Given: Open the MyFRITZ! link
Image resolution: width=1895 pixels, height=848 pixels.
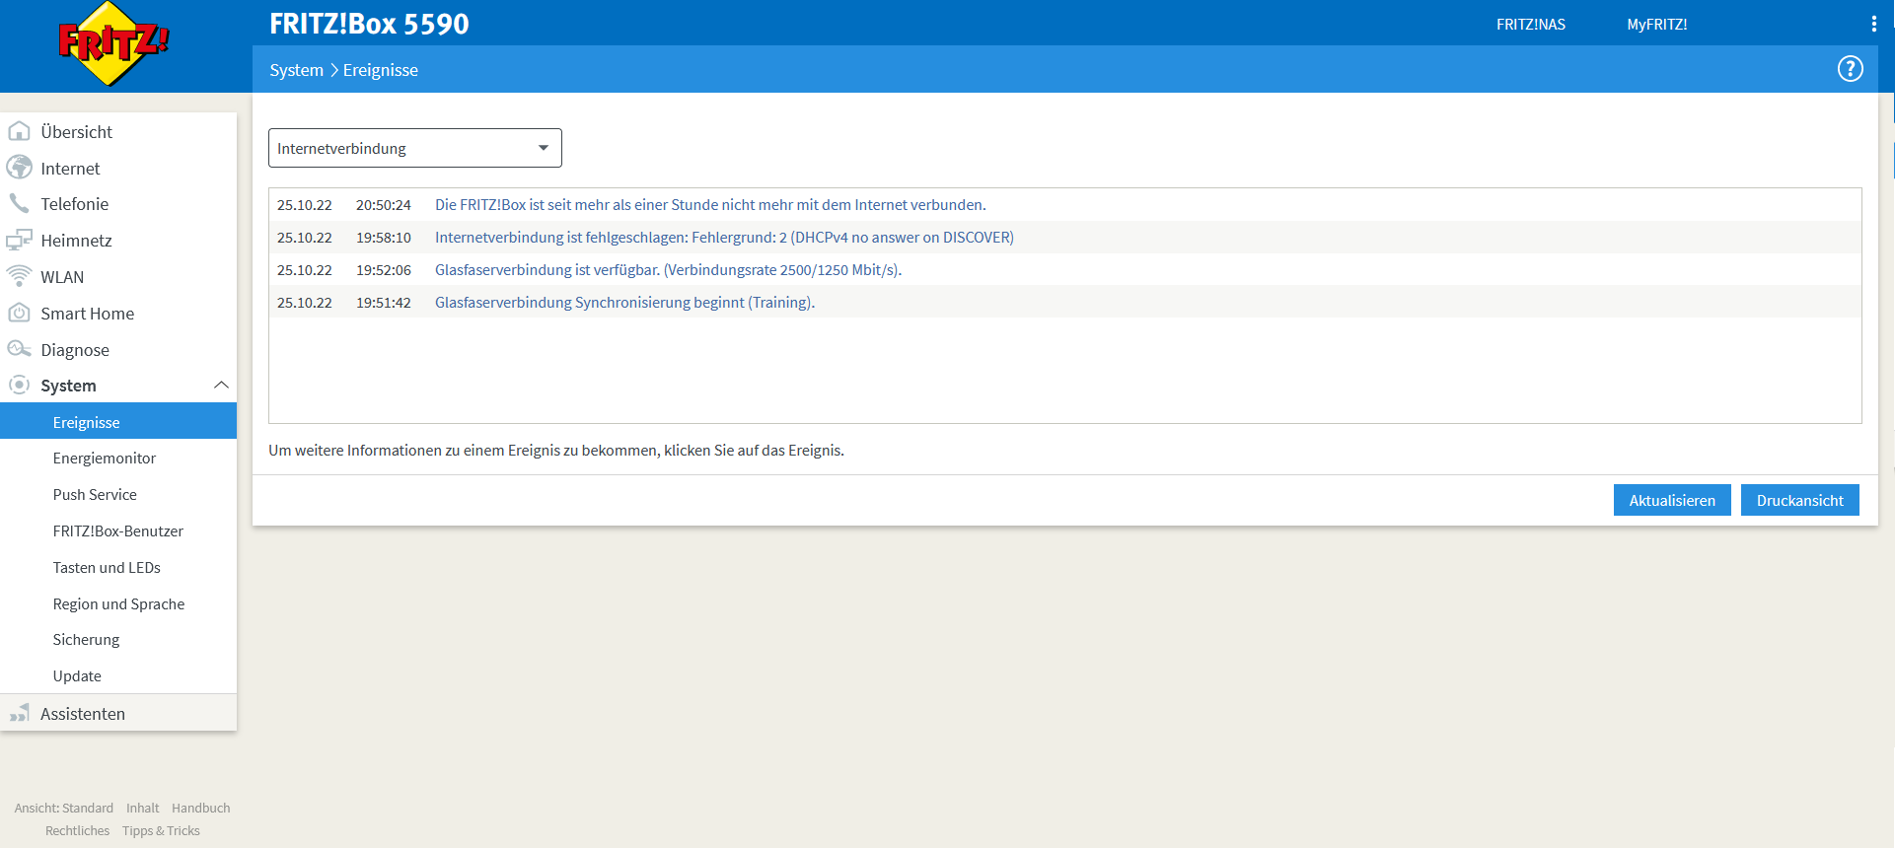Looking at the screenshot, I should point(1656,25).
